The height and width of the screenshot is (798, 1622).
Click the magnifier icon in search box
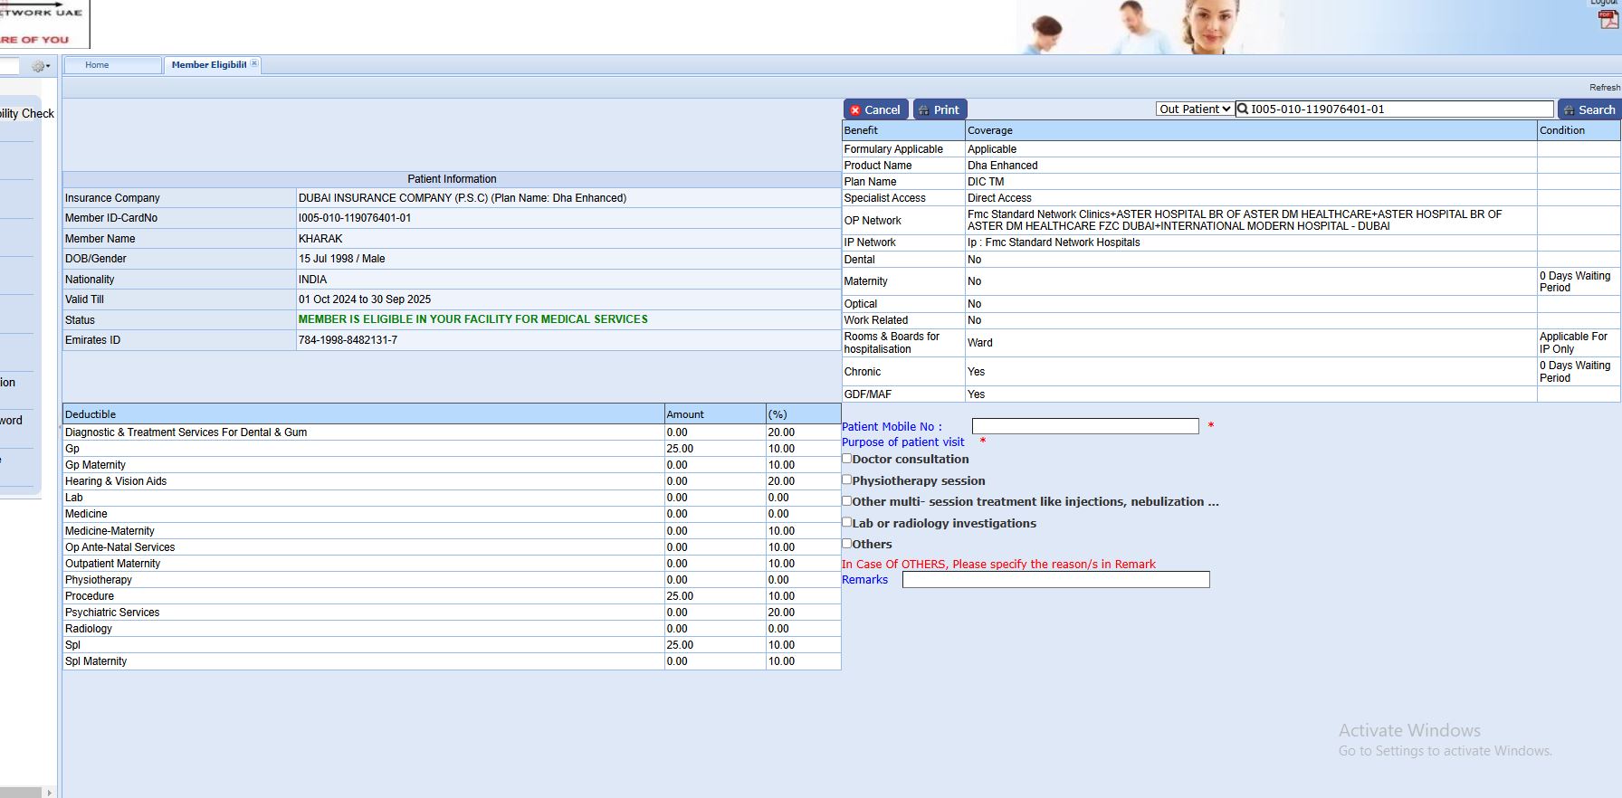click(x=1243, y=109)
